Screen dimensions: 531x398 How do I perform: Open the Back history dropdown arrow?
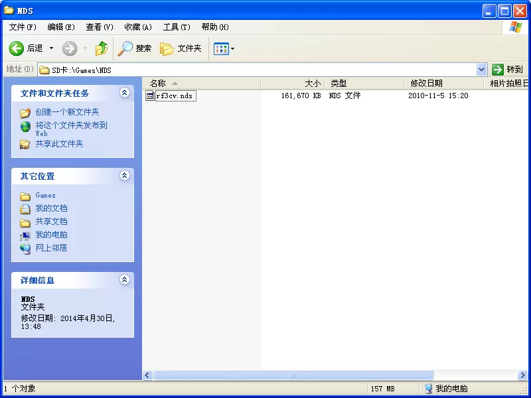click(x=52, y=48)
